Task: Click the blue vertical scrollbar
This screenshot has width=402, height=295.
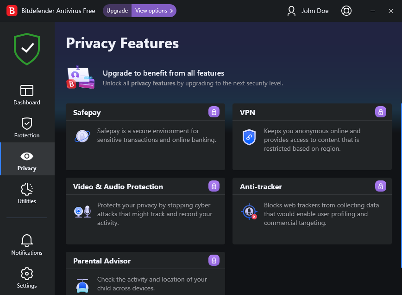Action: click(x=401, y=186)
